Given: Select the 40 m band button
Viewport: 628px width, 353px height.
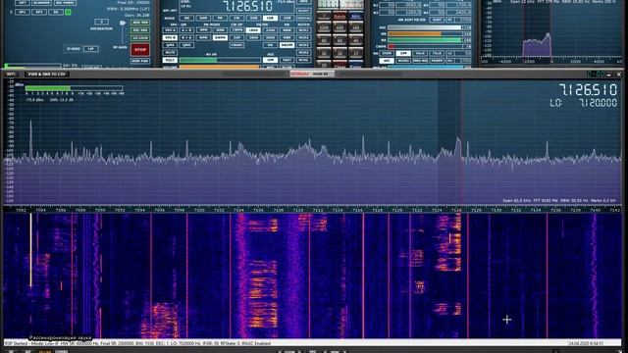Looking at the screenshot, I should [355, 39].
